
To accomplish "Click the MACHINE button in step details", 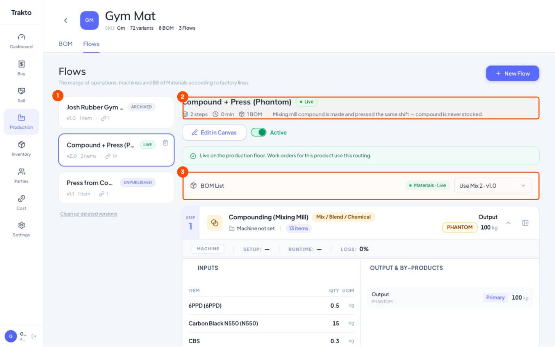I will click(208, 249).
